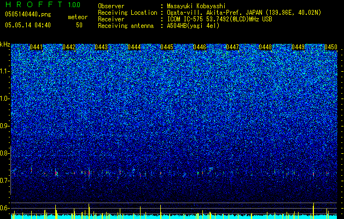Click the 0446 time marker

point(200,47)
